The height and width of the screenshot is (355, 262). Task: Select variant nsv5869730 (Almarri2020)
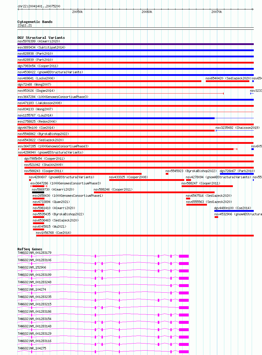point(53,189)
